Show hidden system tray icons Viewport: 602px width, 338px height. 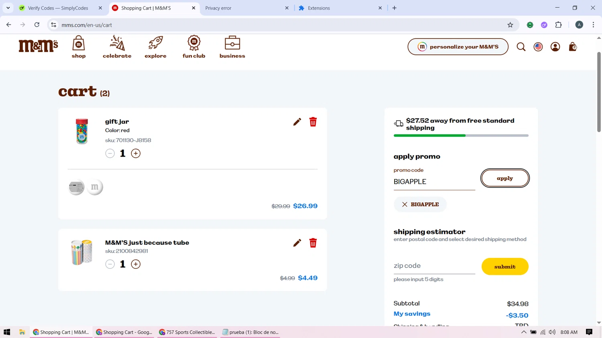(x=524, y=332)
